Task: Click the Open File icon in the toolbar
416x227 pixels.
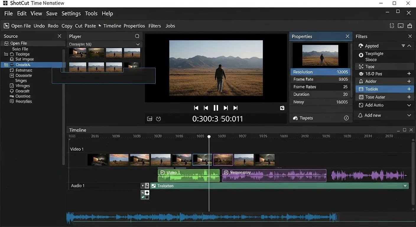Action: pos(6,26)
